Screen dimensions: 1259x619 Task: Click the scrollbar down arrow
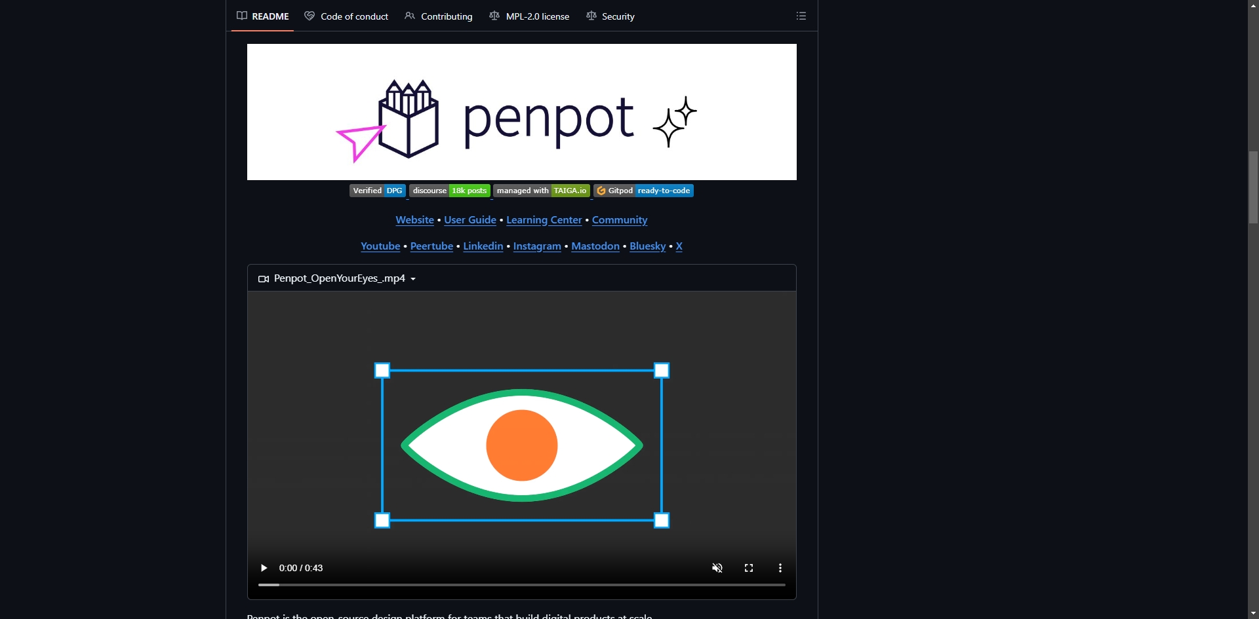click(1253, 614)
